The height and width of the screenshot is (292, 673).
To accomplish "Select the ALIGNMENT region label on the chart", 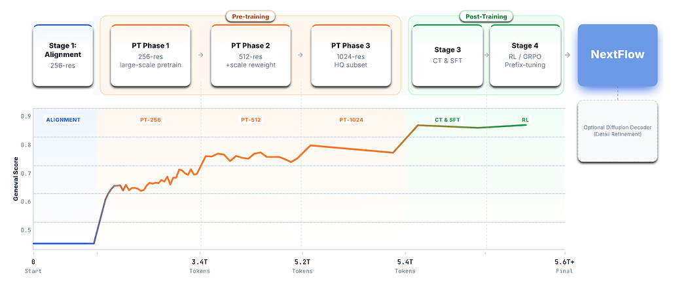I will pyautogui.click(x=64, y=120).
